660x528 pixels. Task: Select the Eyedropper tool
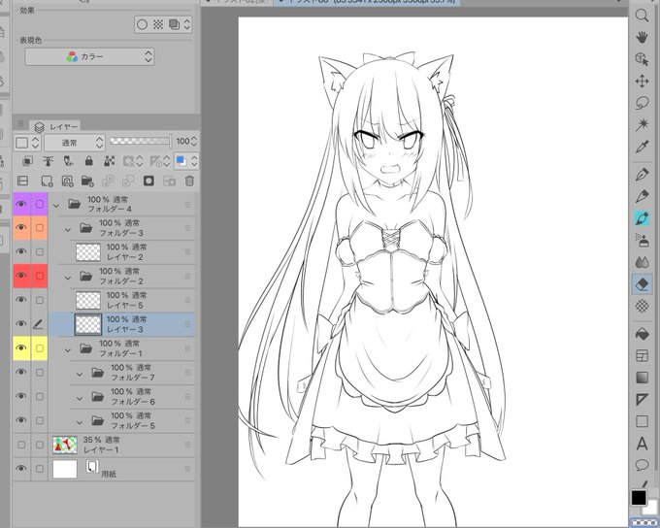(x=642, y=147)
